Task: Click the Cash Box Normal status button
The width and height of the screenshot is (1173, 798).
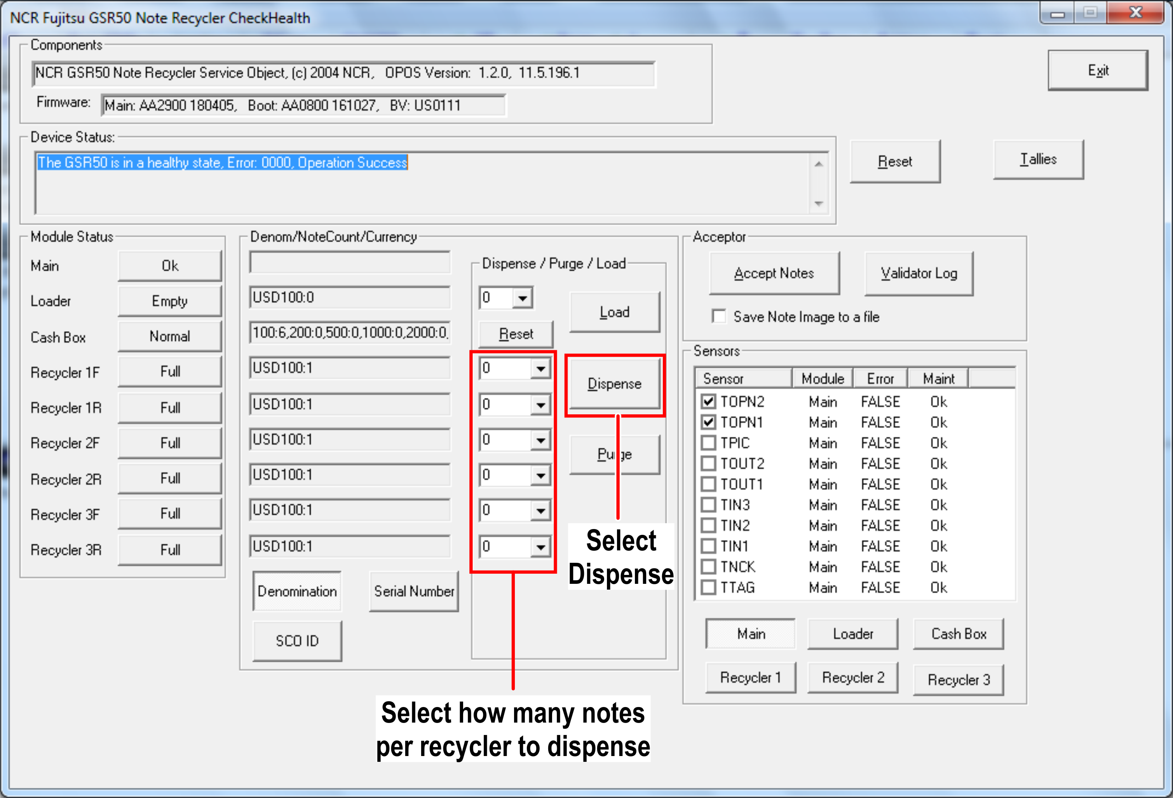Action: (169, 336)
